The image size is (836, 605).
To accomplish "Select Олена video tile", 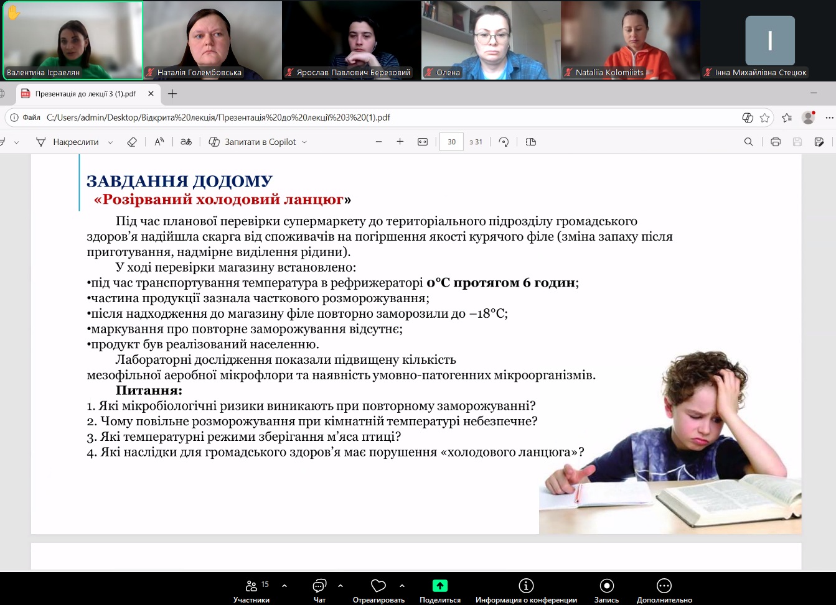I will (491, 40).
